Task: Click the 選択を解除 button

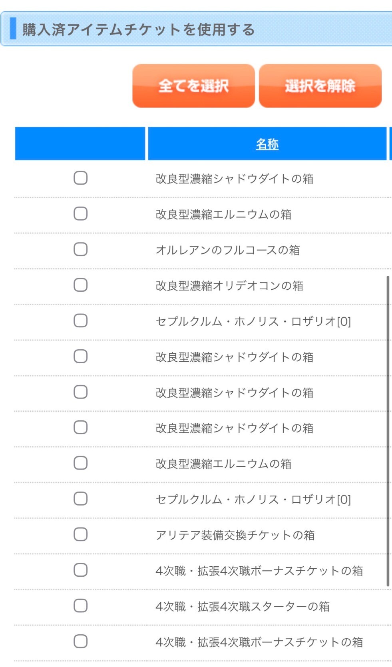Action: pos(320,86)
